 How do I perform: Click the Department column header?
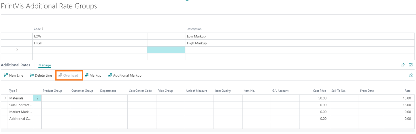[x=108, y=91]
